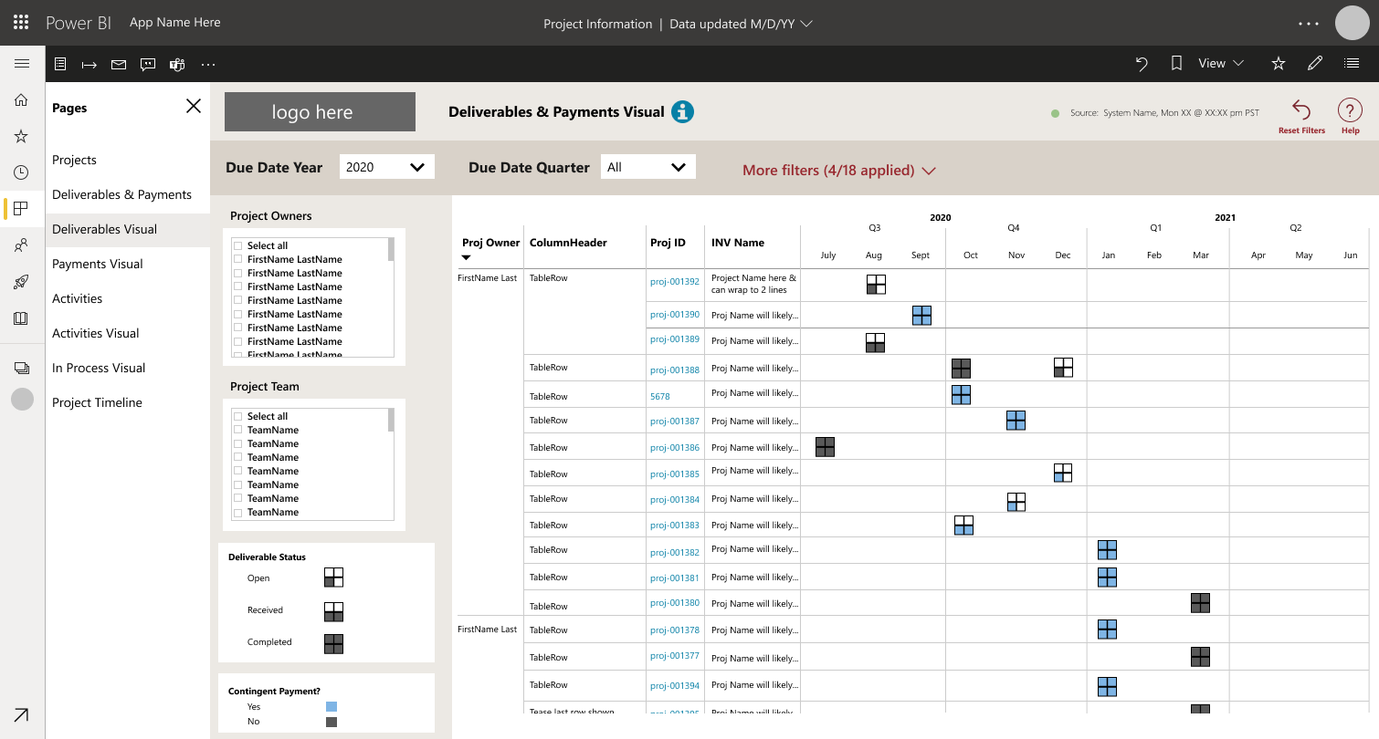
Task: Mark the report as favorite with the star
Action: [1278, 64]
